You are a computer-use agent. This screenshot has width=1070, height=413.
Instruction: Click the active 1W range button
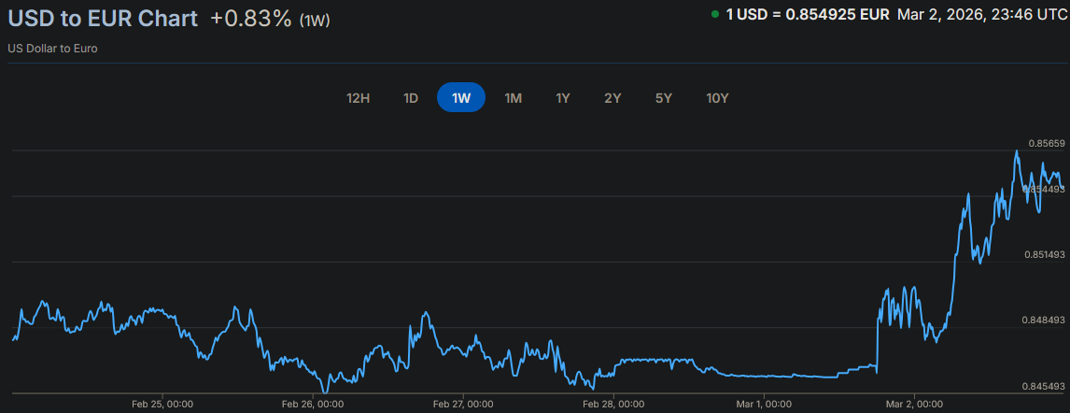461,98
